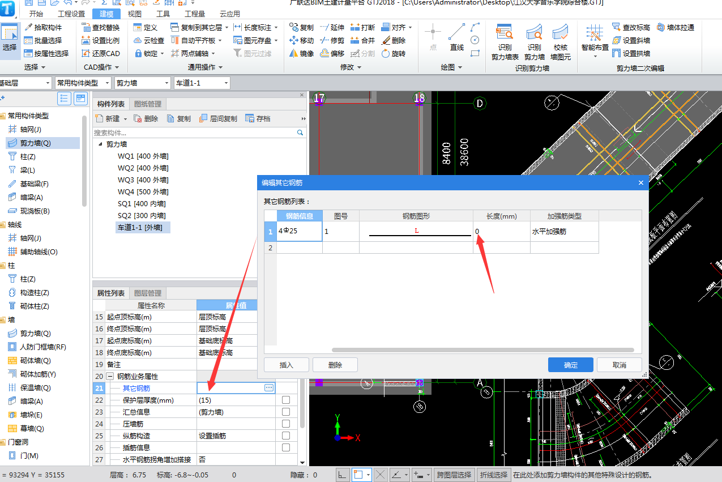Click 插入 button in rebar dialog
722x482 pixels.
click(287, 365)
